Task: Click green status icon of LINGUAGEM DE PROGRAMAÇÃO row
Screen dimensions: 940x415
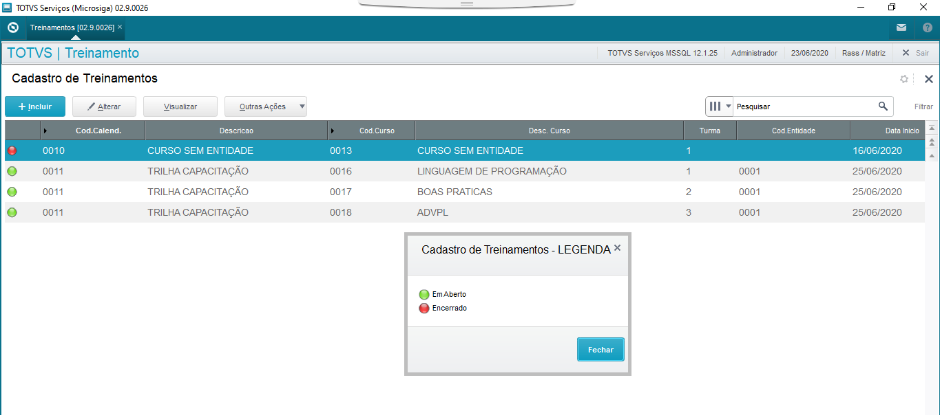Action: pos(12,171)
